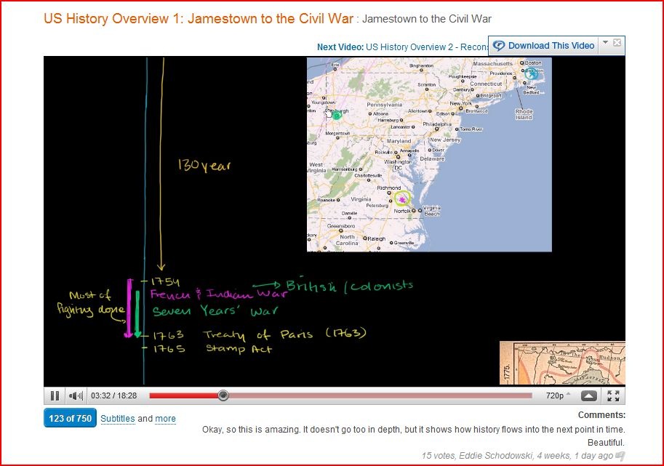Expand the download bar dropdown arrow
Screen dimensions: 664x466
click(606, 42)
